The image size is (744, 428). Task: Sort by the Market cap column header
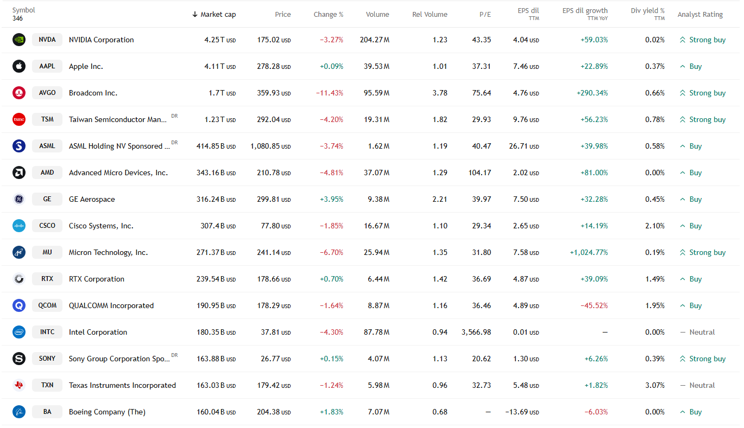click(214, 15)
